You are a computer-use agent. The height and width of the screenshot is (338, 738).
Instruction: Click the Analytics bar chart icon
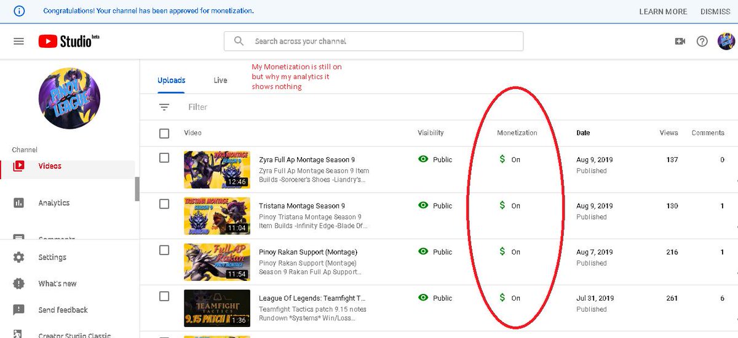click(18, 202)
